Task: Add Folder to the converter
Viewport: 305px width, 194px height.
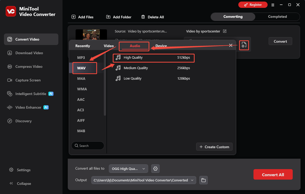Action: coord(119,17)
